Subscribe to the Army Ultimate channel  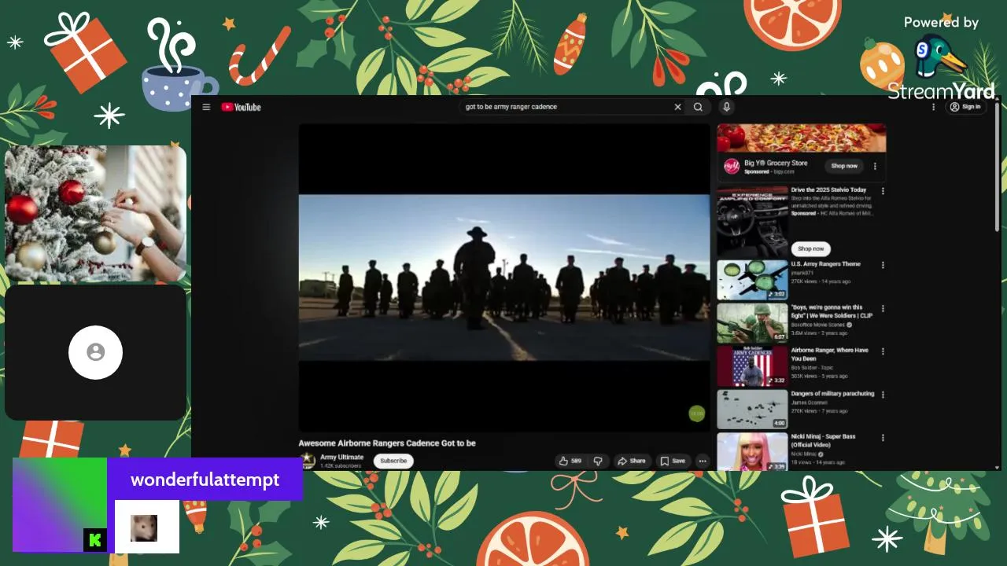393,461
